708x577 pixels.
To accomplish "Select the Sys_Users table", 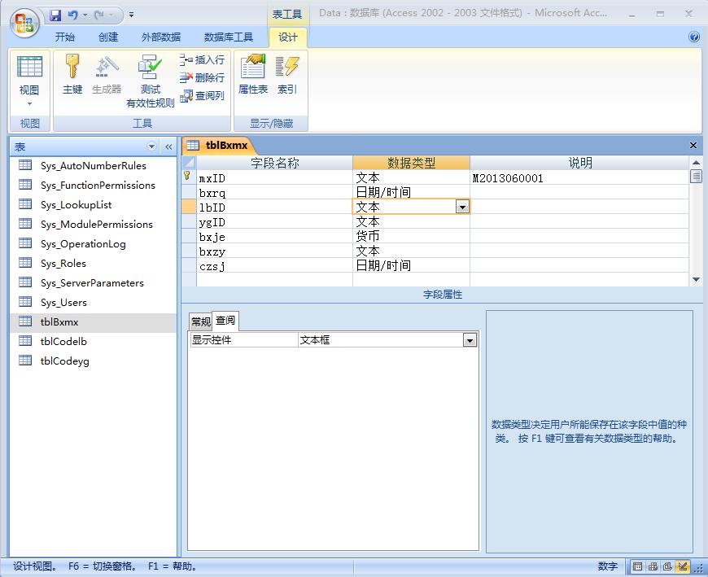I will click(x=93, y=303).
